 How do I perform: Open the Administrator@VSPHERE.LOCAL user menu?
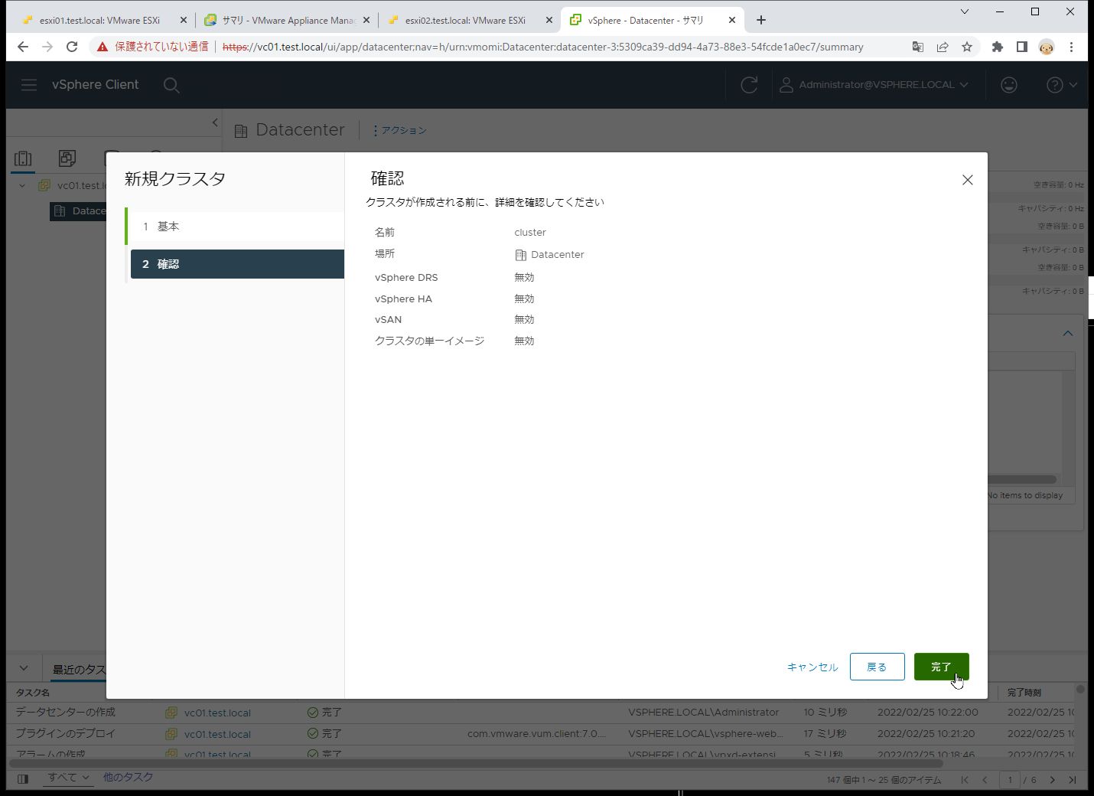(874, 85)
